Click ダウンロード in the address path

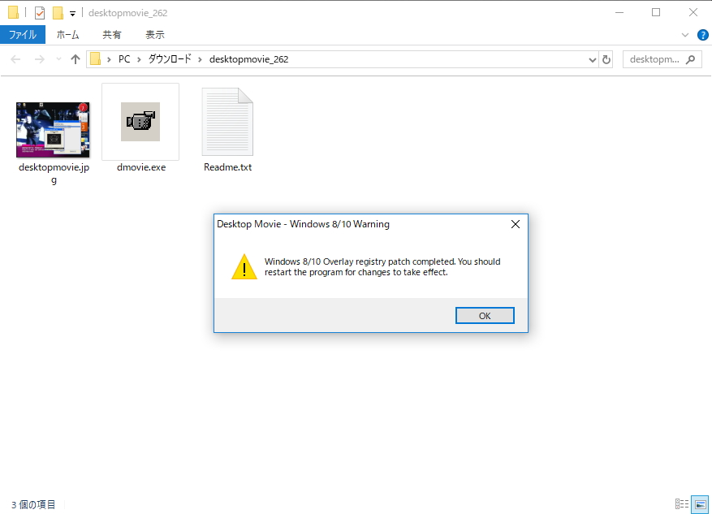tap(170, 59)
